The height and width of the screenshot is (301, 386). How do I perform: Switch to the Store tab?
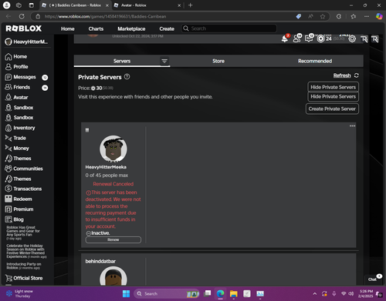point(218,61)
